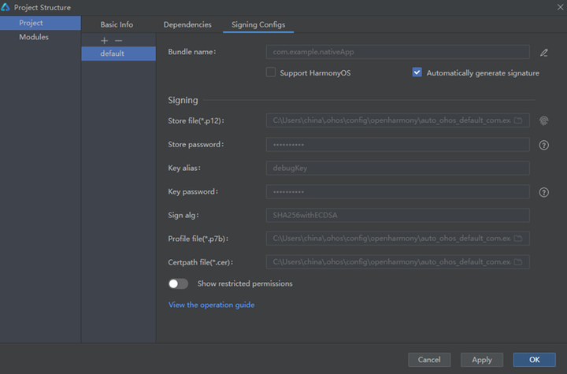
Task: Uncheck Automatically generate signature
Action: point(417,72)
